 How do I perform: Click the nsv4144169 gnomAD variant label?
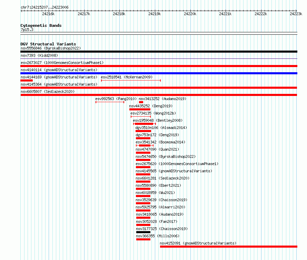[59, 77]
